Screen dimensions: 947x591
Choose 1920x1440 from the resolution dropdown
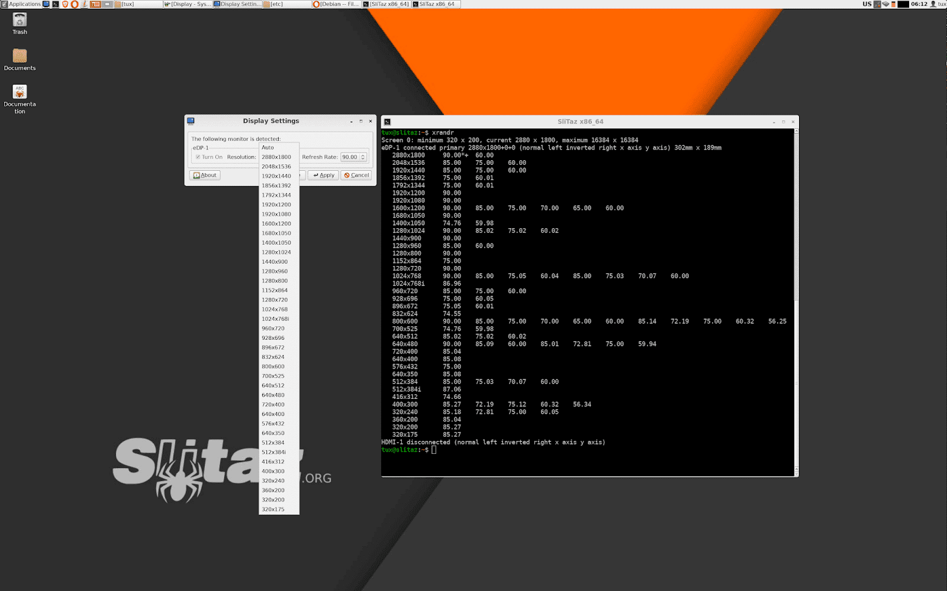(279, 176)
